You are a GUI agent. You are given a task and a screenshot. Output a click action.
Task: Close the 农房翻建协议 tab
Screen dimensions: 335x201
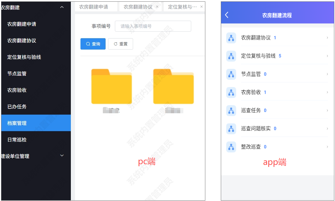pyautogui.click(x=157, y=7)
